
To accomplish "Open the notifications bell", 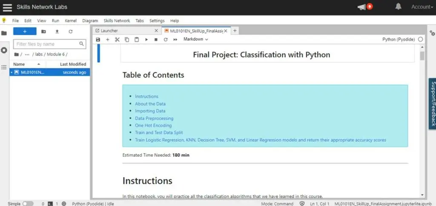I will [x=398, y=7].
